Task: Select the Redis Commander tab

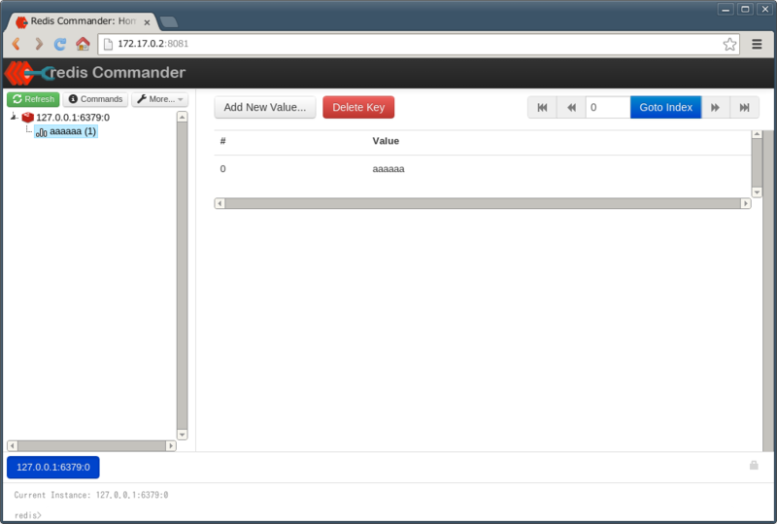Action: point(82,21)
